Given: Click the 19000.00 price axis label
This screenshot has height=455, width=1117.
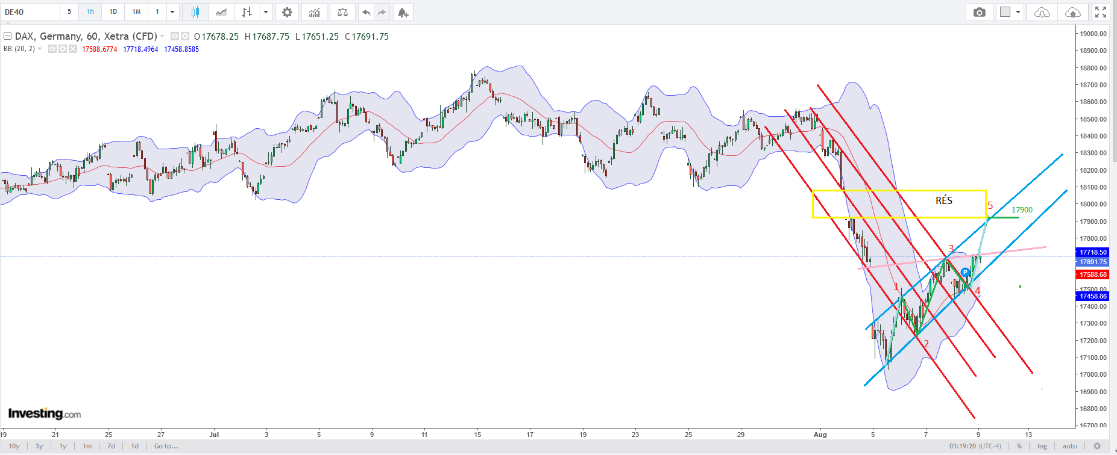Looking at the screenshot, I should pos(1093,34).
